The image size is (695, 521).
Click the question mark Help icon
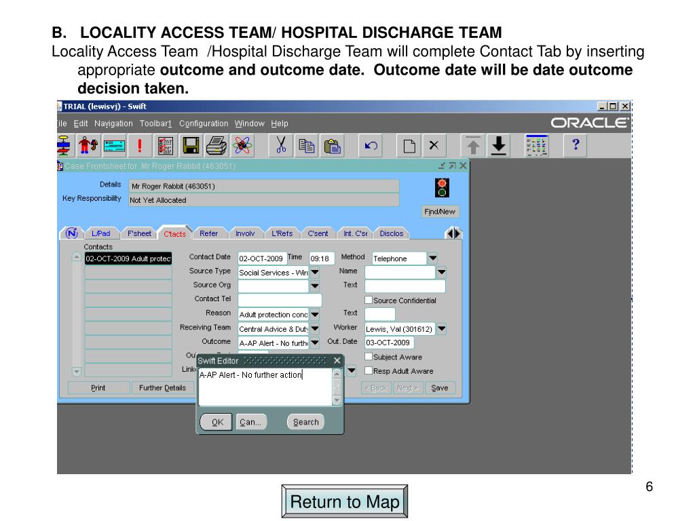pyautogui.click(x=576, y=145)
